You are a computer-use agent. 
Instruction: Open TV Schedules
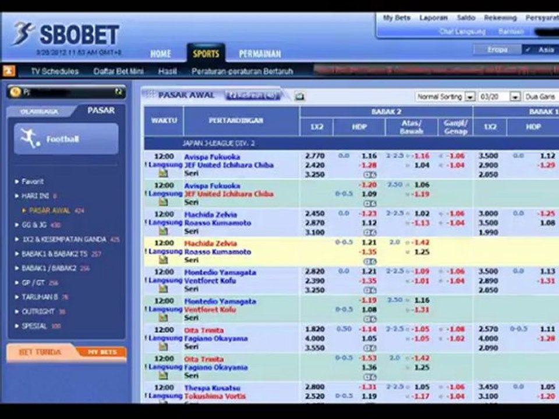click(x=55, y=71)
